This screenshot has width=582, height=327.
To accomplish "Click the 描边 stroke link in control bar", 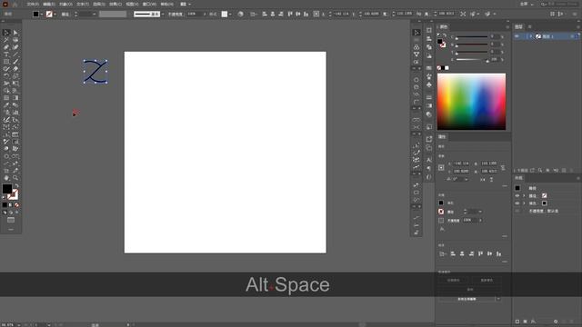I will (x=65, y=15).
